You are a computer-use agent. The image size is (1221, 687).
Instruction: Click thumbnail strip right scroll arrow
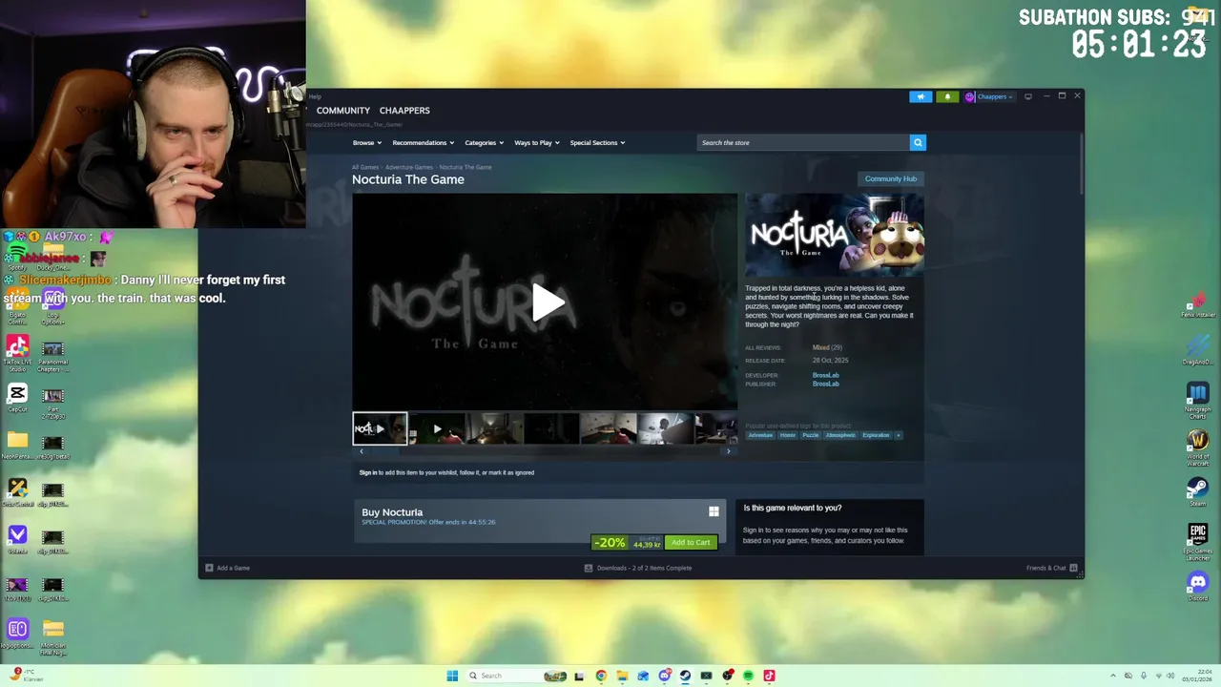point(729,451)
